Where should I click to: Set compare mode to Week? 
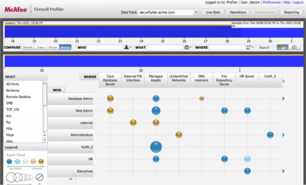coord(28,47)
